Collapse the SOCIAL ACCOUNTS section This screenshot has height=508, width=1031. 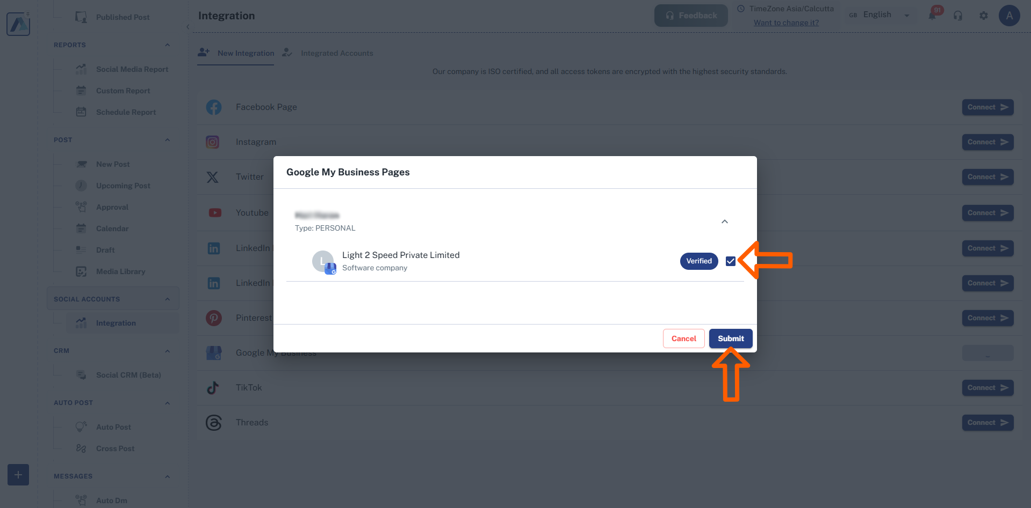click(x=167, y=298)
